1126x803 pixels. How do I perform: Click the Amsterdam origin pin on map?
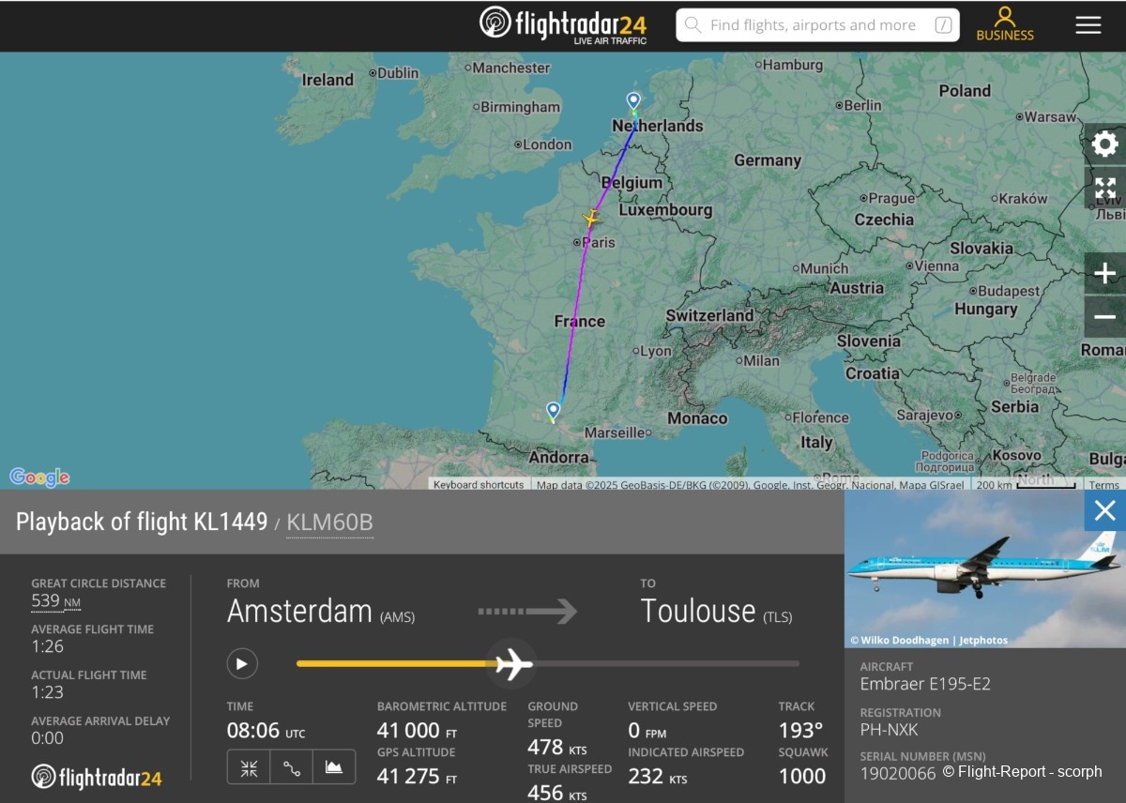[633, 101]
